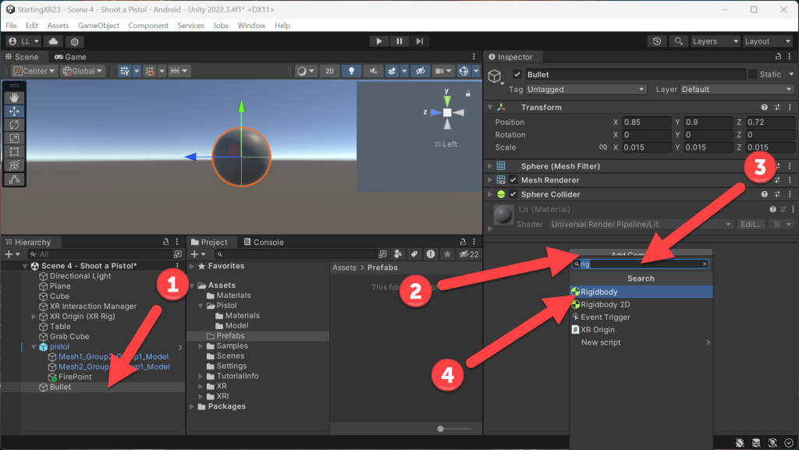Open the cloud services icon

pyautogui.click(x=54, y=41)
